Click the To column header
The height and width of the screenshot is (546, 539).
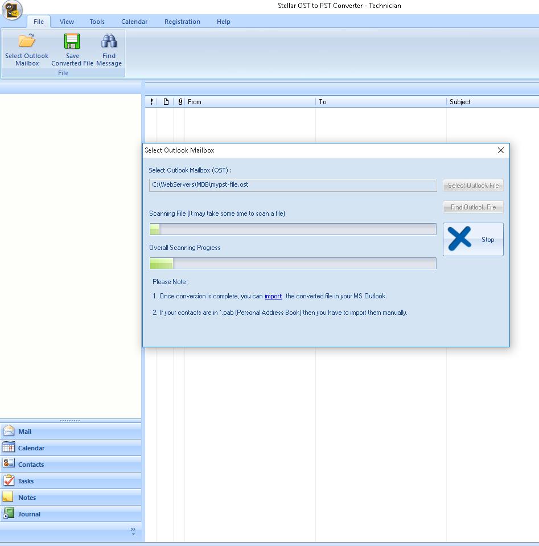381,102
